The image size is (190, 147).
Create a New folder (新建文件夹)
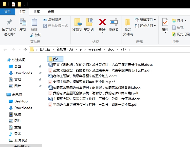pyautogui.click(x=128, y=27)
